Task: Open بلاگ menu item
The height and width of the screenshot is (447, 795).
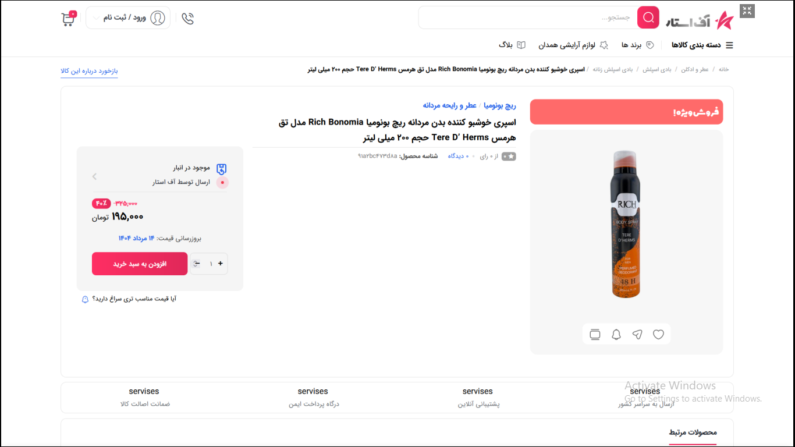Action: tap(512, 45)
